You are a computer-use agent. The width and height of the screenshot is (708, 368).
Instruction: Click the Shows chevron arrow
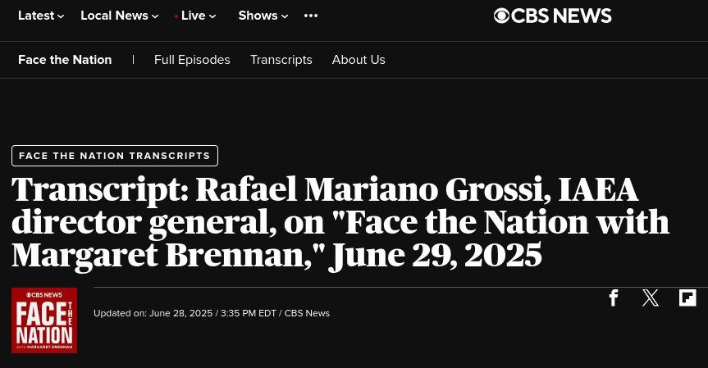pos(285,16)
